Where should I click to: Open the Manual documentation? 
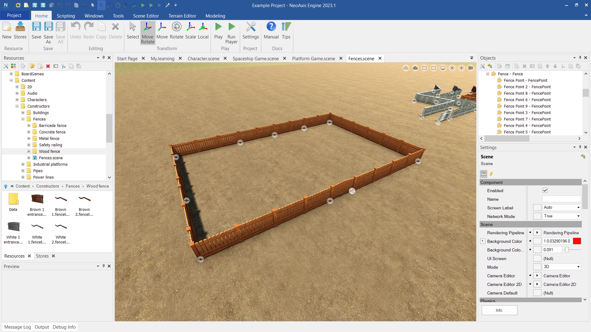[271, 31]
